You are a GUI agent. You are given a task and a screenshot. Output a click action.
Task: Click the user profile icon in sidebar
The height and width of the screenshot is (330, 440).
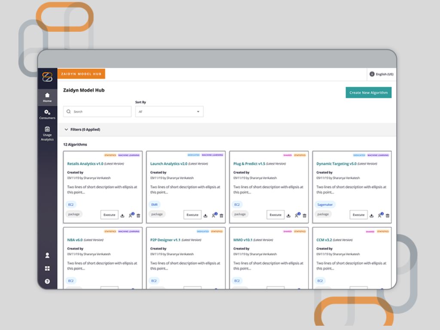(x=47, y=255)
